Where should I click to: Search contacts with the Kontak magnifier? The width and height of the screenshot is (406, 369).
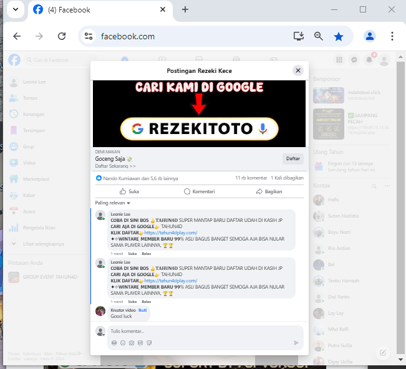(374, 186)
